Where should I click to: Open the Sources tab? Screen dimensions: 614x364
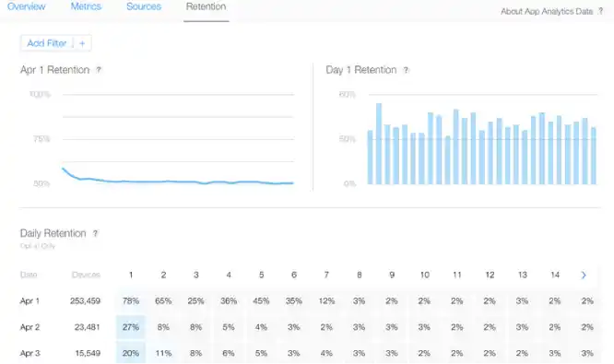144,6
